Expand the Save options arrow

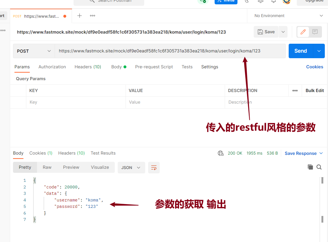[x=283, y=32]
